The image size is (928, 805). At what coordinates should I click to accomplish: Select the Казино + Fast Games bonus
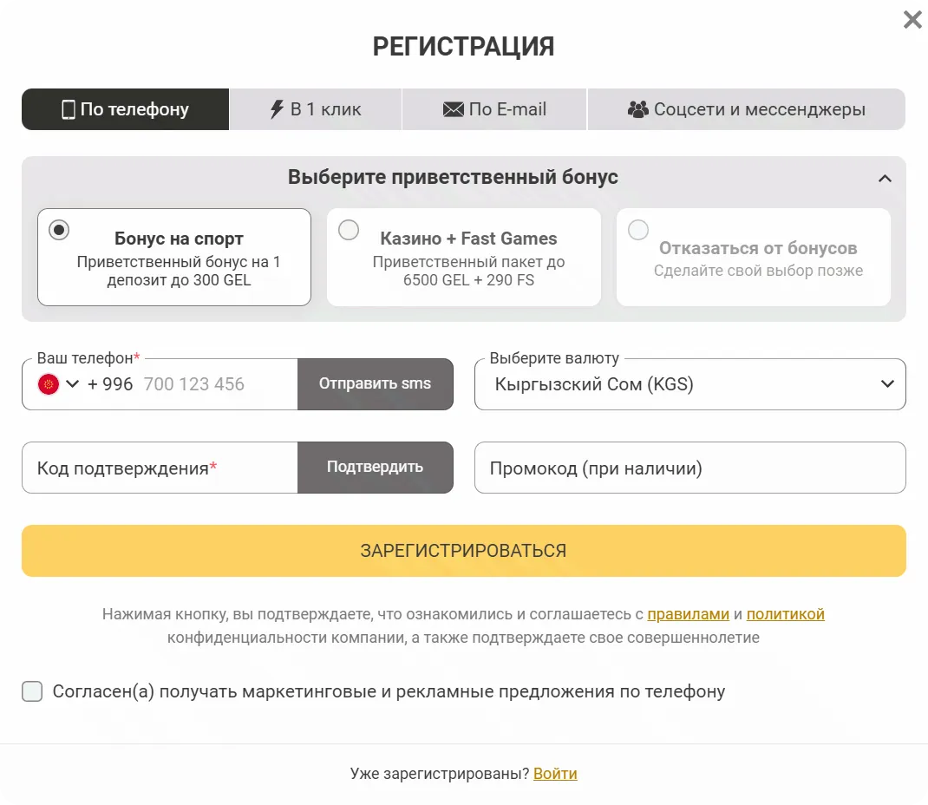pos(349,230)
